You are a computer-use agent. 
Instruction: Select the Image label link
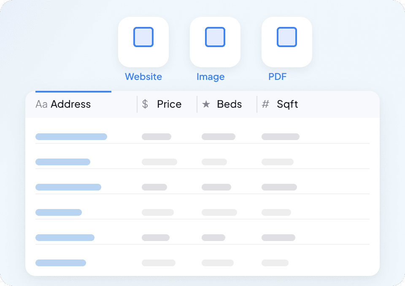pyautogui.click(x=211, y=77)
